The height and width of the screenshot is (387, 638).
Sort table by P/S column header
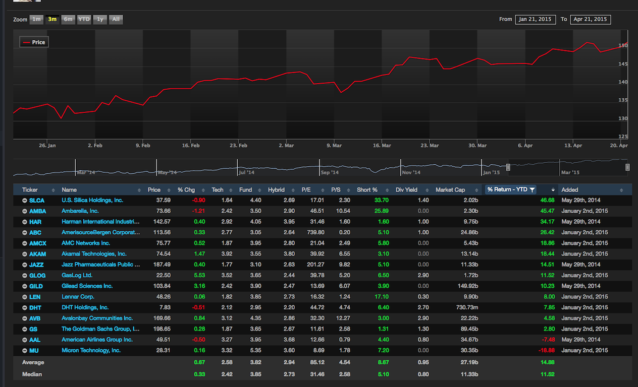pyautogui.click(x=336, y=190)
